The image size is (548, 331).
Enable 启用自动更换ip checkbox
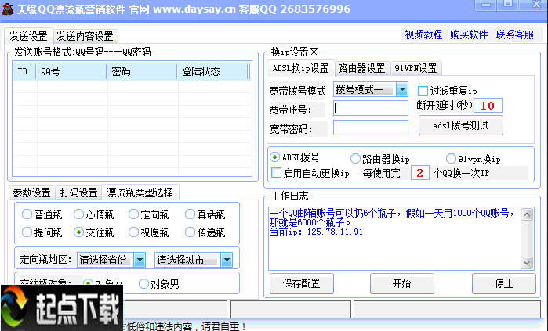tap(276, 173)
